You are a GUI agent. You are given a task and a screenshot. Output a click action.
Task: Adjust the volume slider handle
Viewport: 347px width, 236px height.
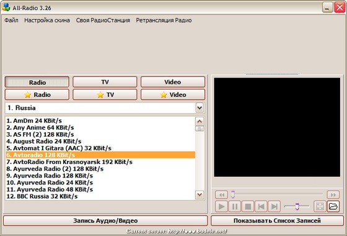pos(297,206)
